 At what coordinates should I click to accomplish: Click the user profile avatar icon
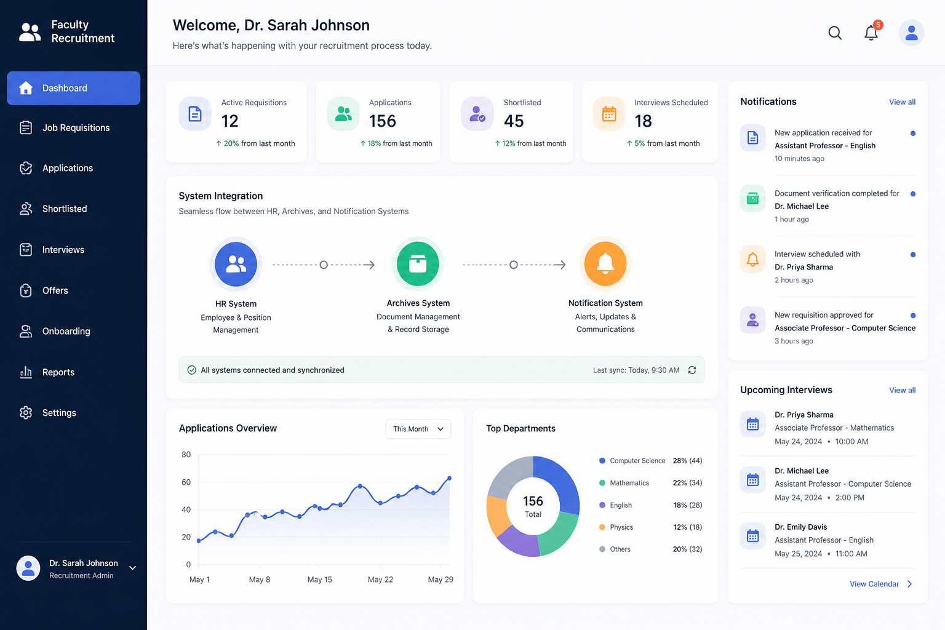[911, 33]
